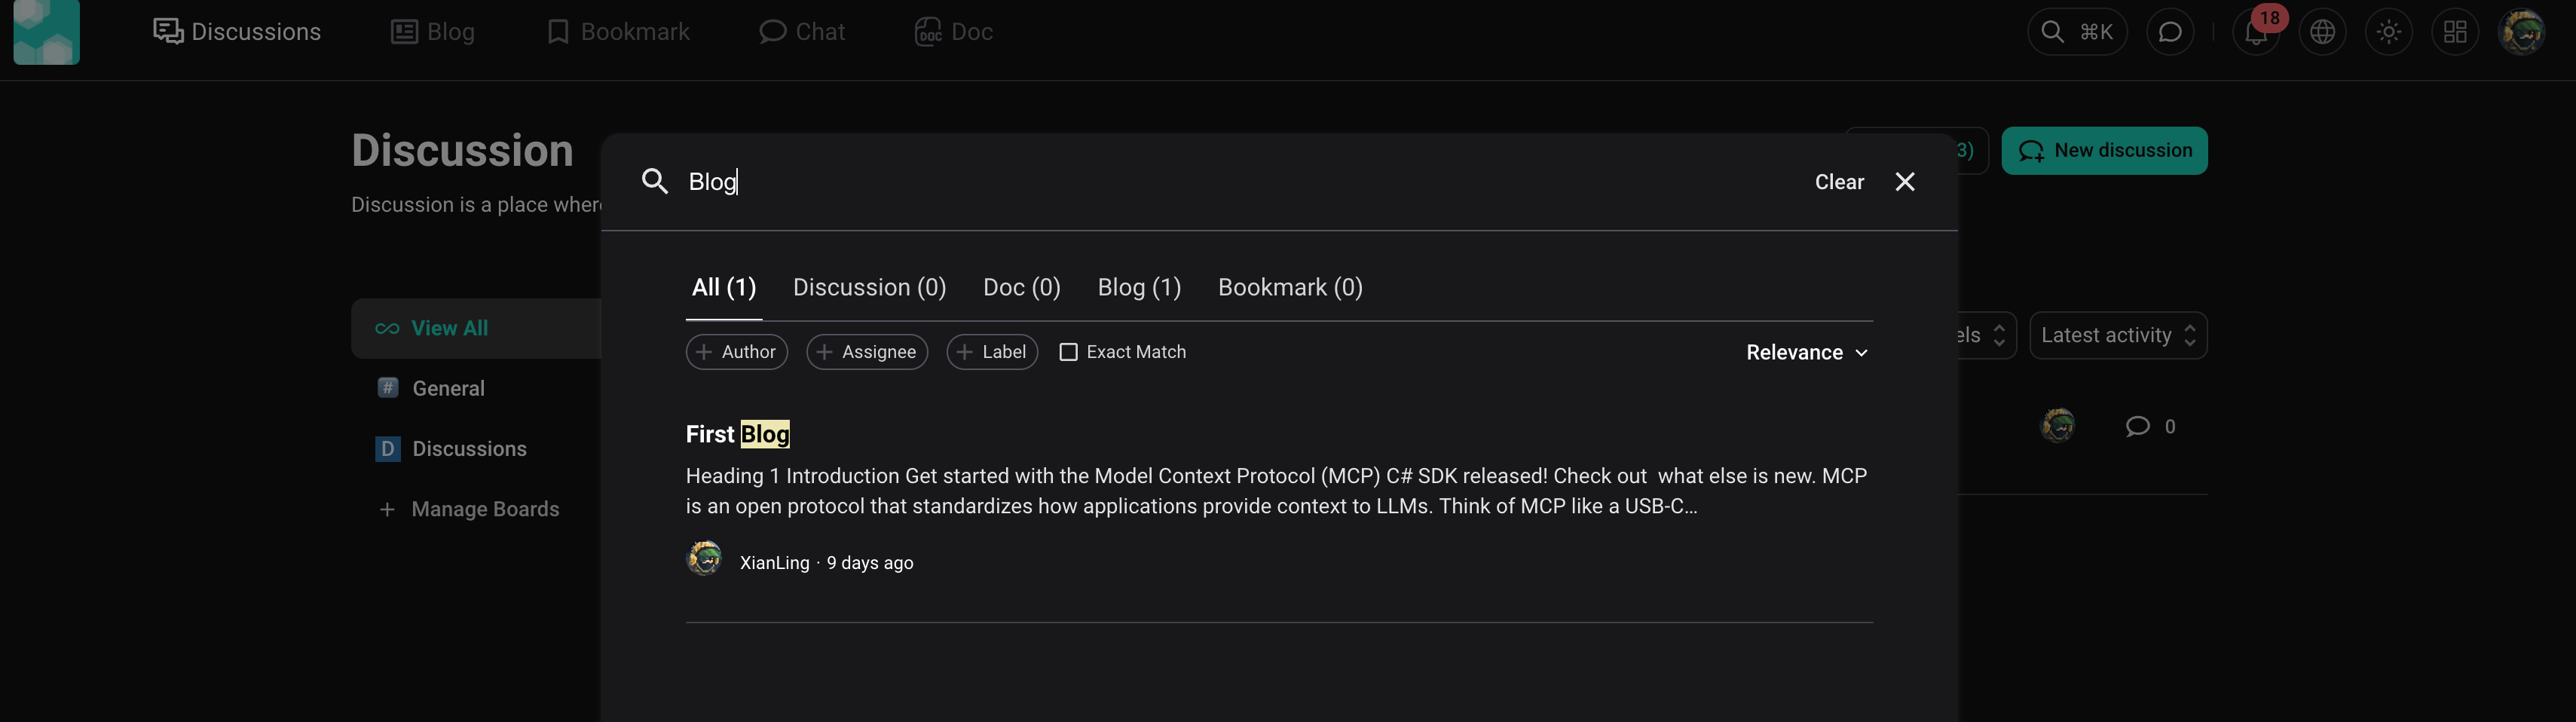Toggle the light theme sun icon

pyautogui.click(x=2388, y=33)
